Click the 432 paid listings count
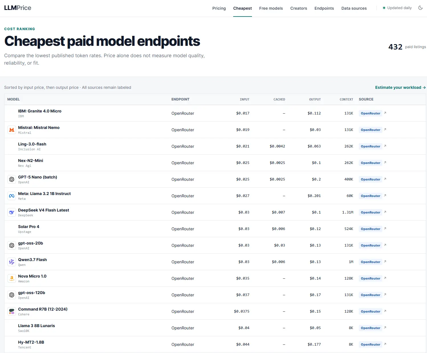 [407, 47]
